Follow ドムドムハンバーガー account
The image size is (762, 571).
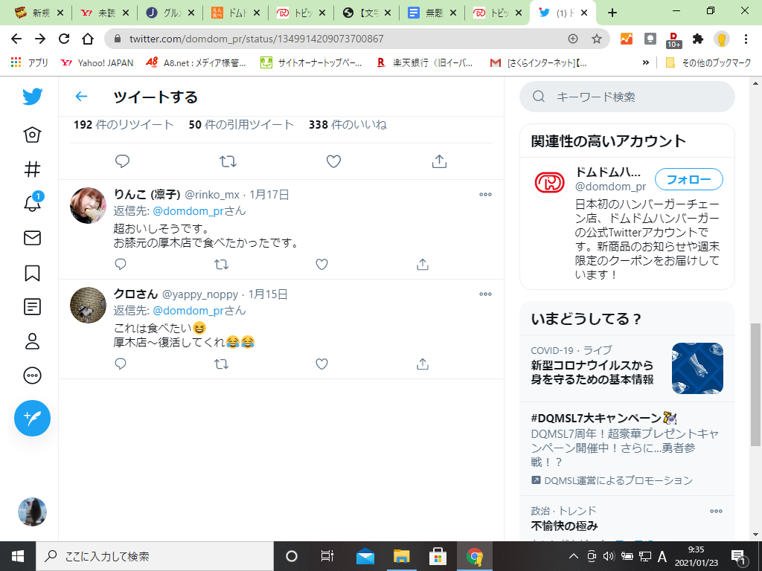(x=688, y=180)
